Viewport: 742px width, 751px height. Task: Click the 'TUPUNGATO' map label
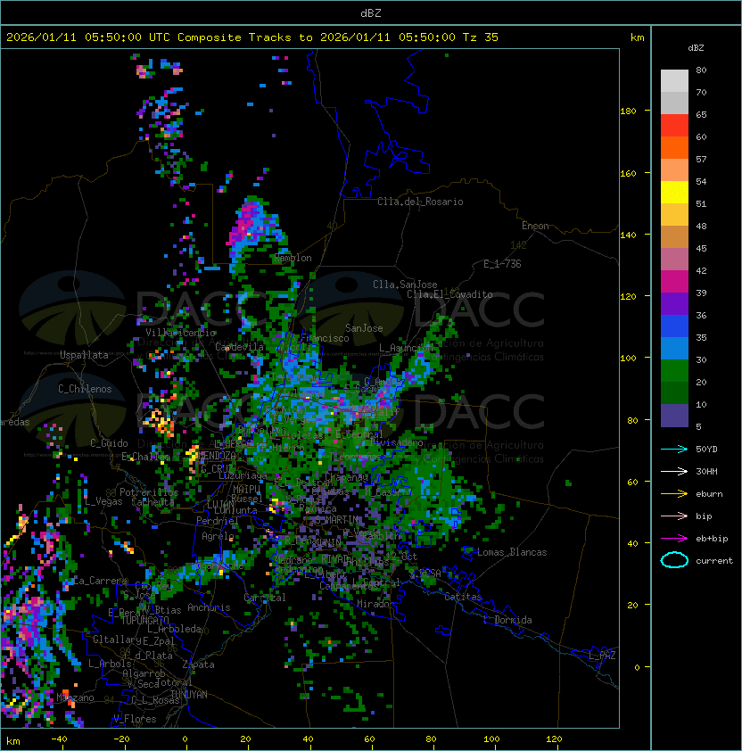(144, 620)
